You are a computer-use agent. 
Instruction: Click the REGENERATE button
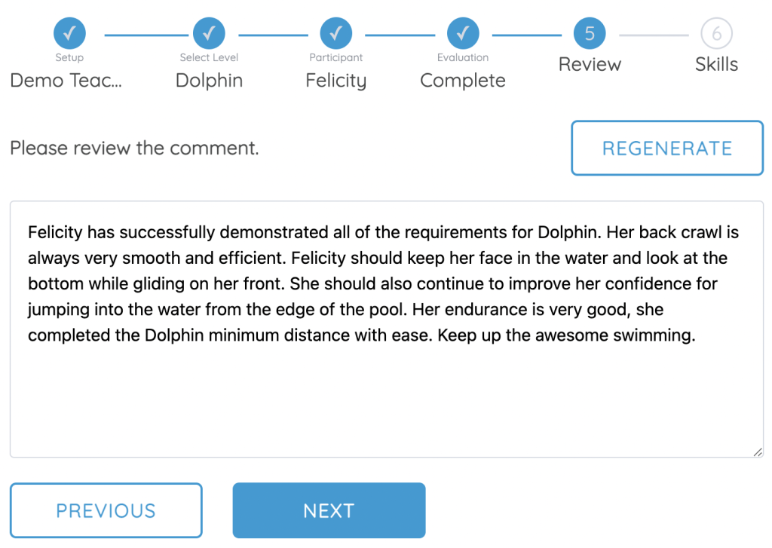[666, 148]
